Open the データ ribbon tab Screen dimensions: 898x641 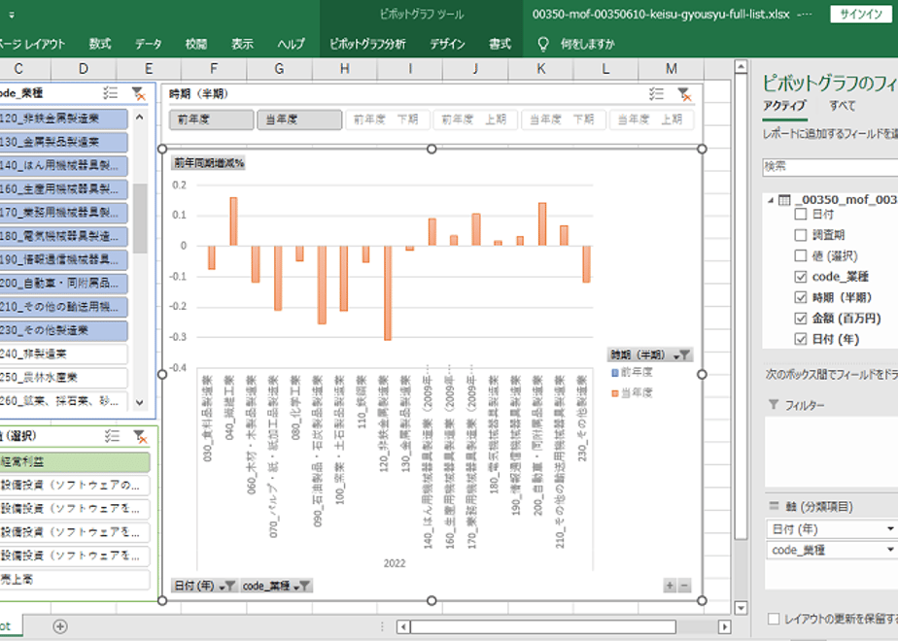click(x=149, y=44)
